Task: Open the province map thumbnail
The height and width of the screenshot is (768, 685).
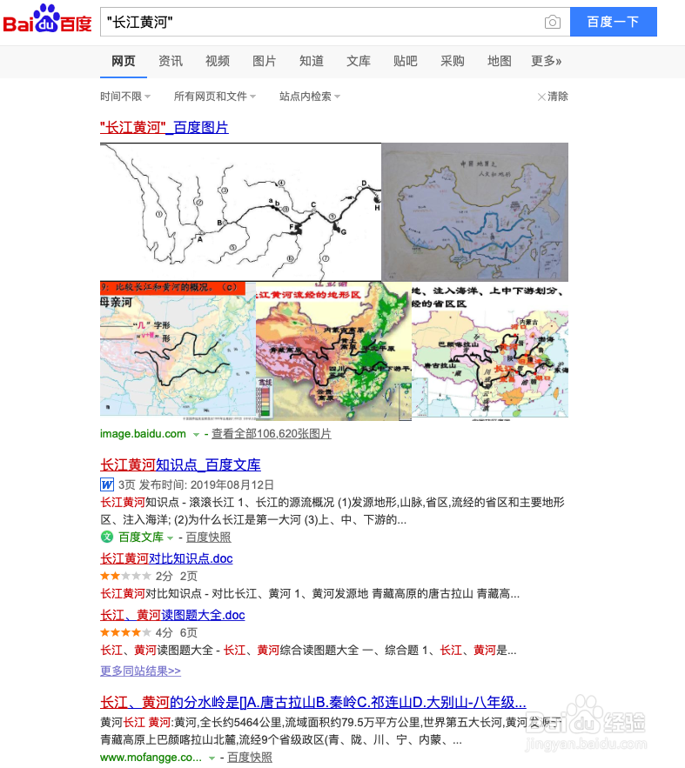Action: (x=490, y=351)
